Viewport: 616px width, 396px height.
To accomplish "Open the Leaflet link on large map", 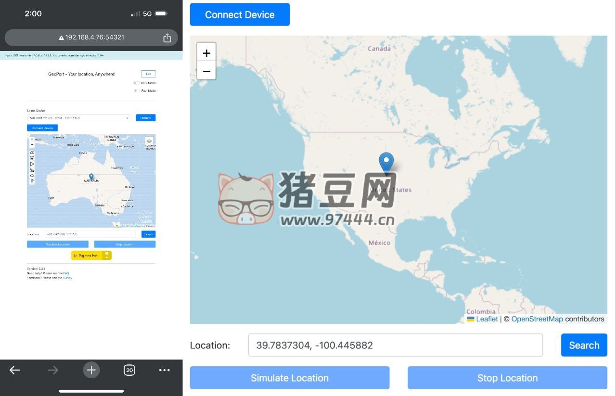I will point(487,319).
